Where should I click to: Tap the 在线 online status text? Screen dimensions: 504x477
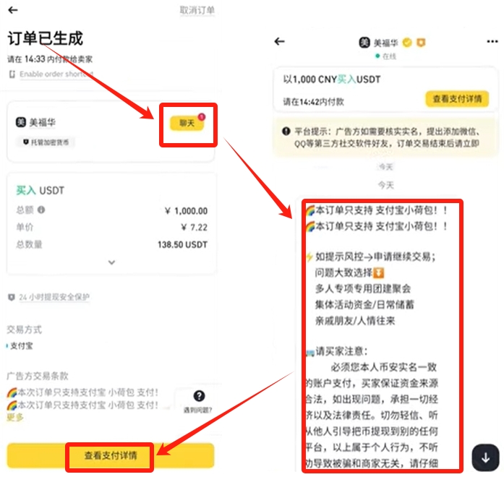pyautogui.click(x=389, y=56)
